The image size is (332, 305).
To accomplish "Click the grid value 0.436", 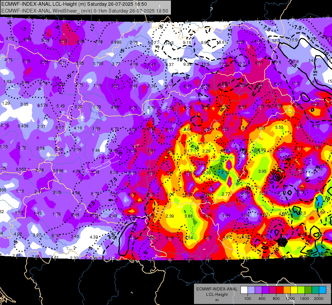I will tap(23, 126).
